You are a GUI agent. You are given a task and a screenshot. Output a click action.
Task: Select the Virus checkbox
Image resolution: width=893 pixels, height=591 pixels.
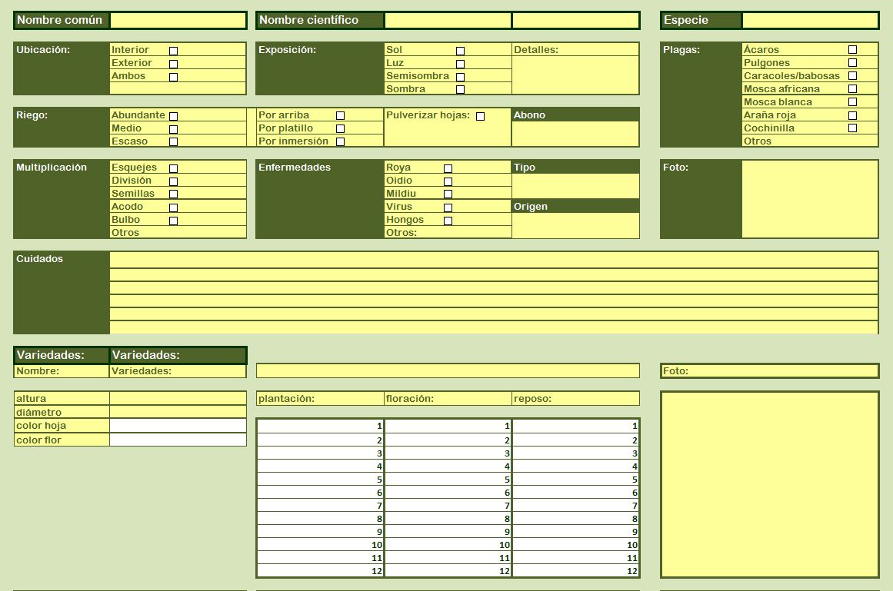click(x=448, y=208)
